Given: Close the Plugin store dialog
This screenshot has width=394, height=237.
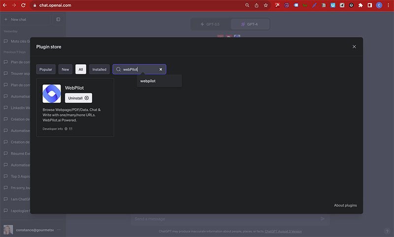Looking at the screenshot, I should [354, 47].
